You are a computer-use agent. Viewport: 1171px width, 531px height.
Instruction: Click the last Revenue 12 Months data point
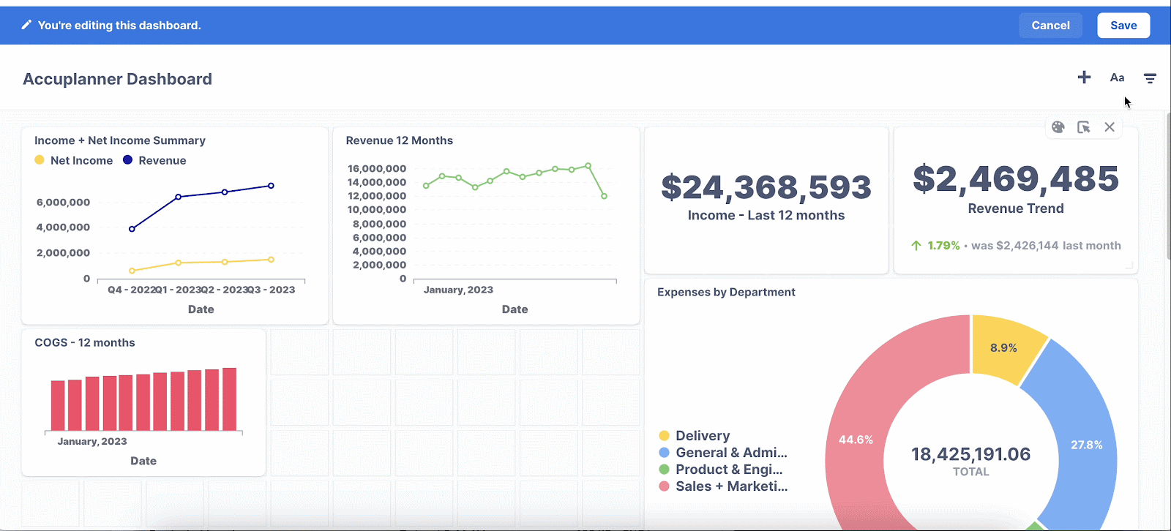pos(604,196)
